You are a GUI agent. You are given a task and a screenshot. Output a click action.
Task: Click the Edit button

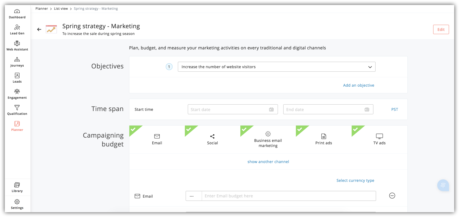point(441,30)
